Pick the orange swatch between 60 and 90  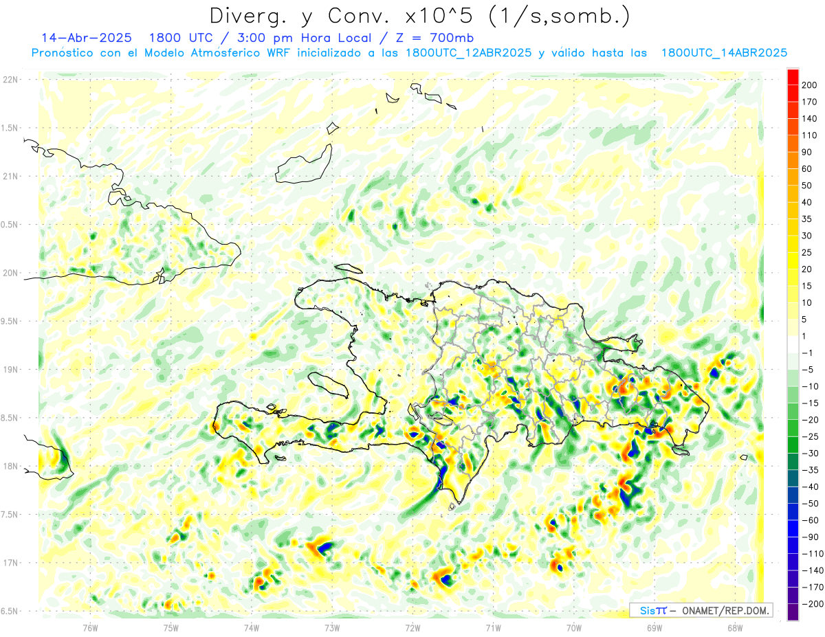pyautogui.click(x=793, y=161)
